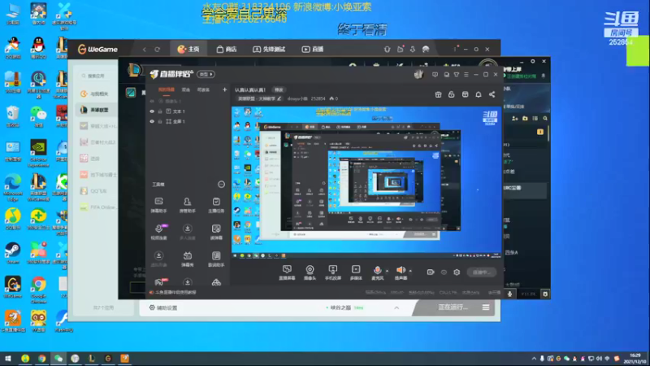Open WeGame 辅助设置 button
The width and height of the screenshot is (650, 366).
coord(163,308)
